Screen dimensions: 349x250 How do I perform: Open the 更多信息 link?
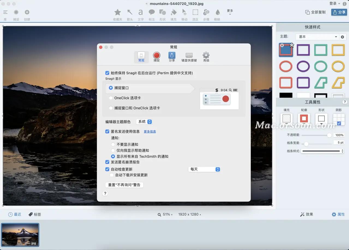[150, 132]
